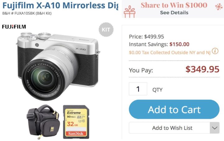Viewport: 224px width, 141px height.
Task: Click the snowflake icon in promo banner
Action: tap(219, 7)
